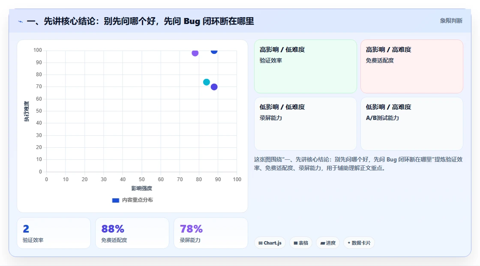The height and width of the screenshot is (266, 480).
Task: Click the A/B测试能力 text
Action: click(x=382, y=118)
